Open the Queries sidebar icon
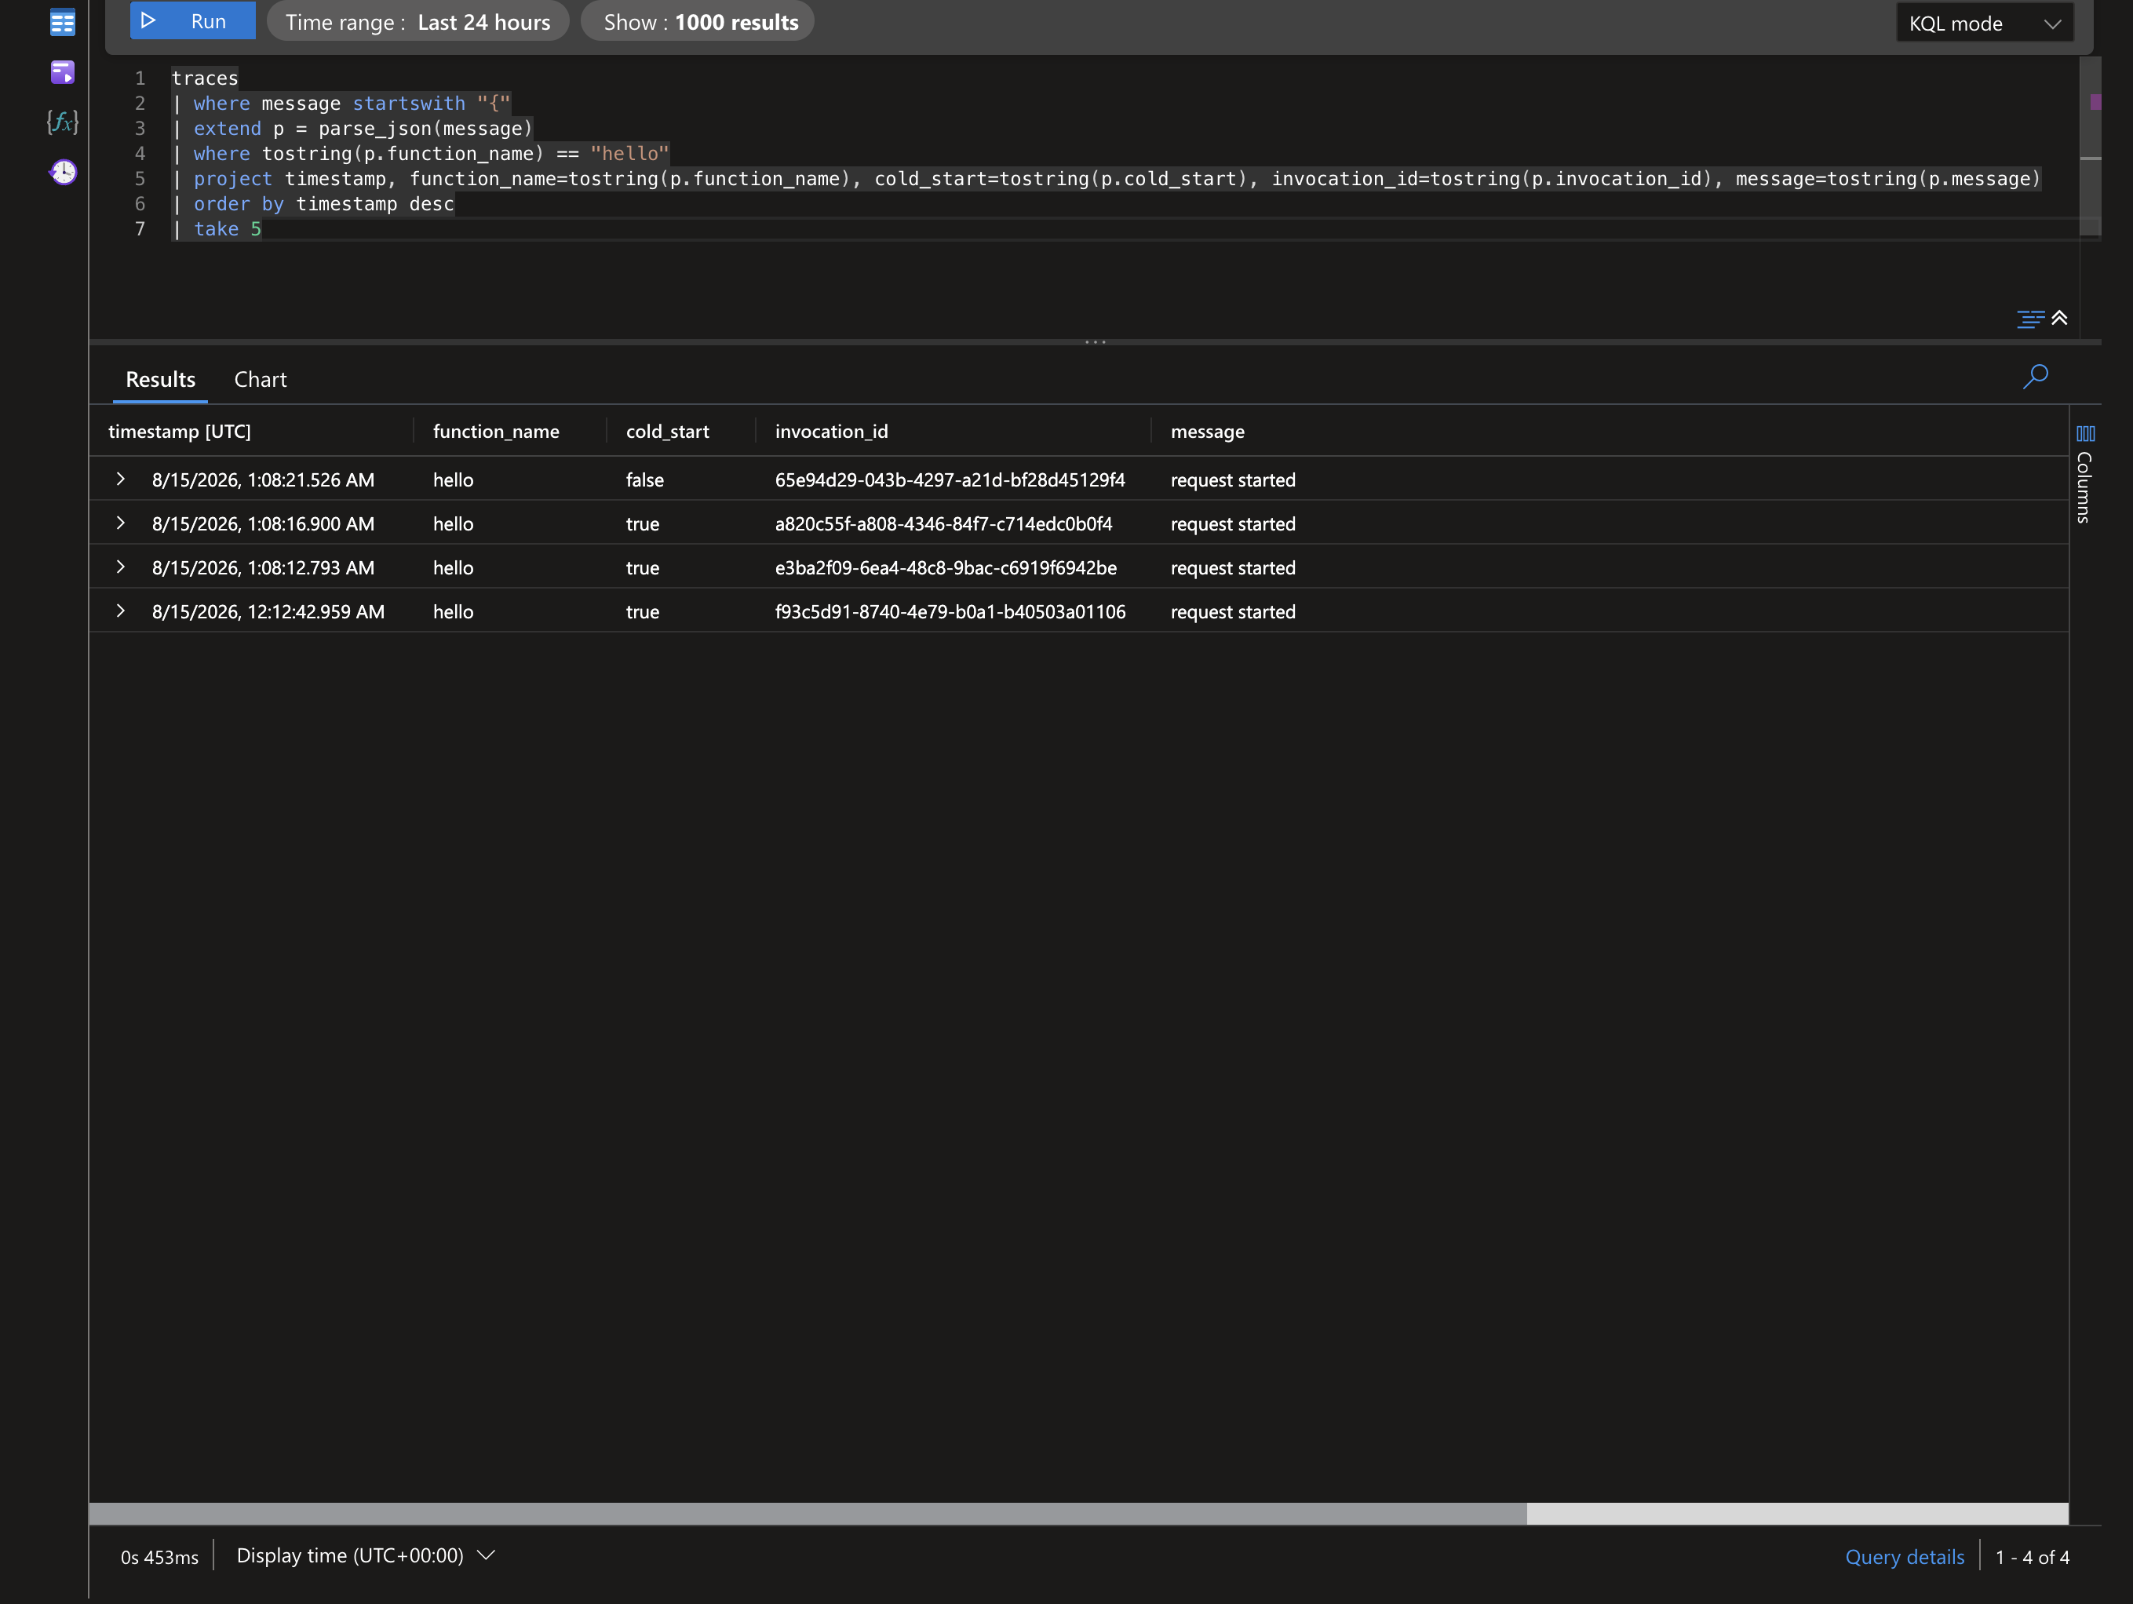Viewport: 2133px width, 1604px height. (x=63, y=72)
